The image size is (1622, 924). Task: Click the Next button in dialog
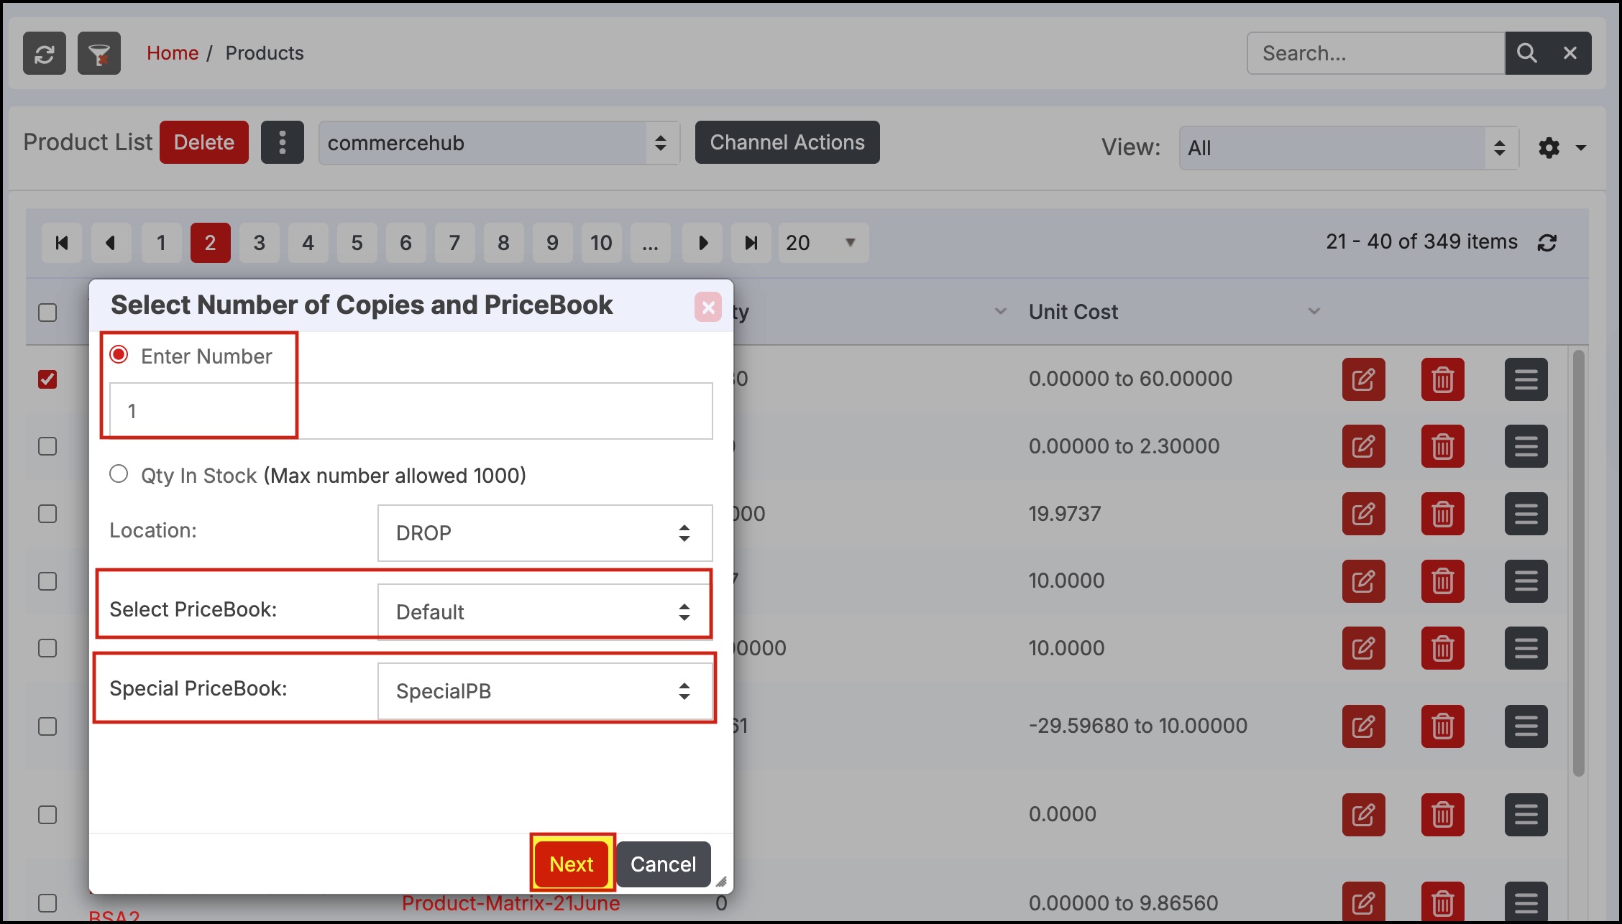click(x=572, y=864)
